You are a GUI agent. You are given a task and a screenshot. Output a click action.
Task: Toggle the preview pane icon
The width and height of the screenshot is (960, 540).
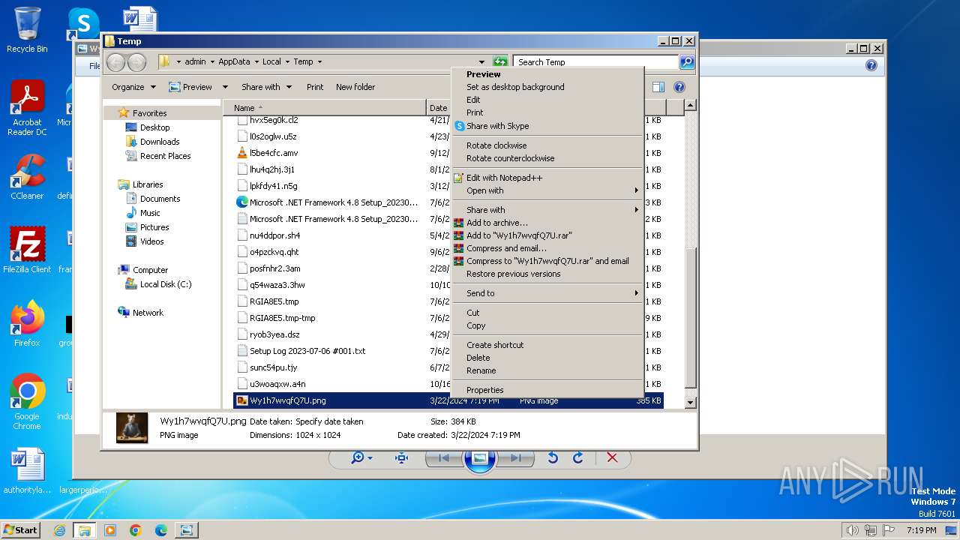(658, 87)
